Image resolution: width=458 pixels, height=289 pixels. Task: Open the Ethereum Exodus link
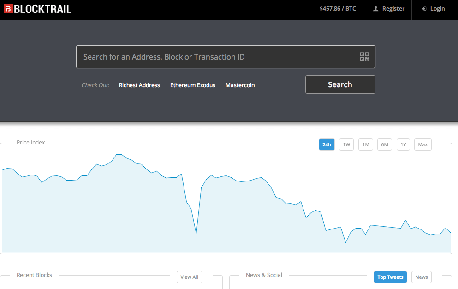193,85
